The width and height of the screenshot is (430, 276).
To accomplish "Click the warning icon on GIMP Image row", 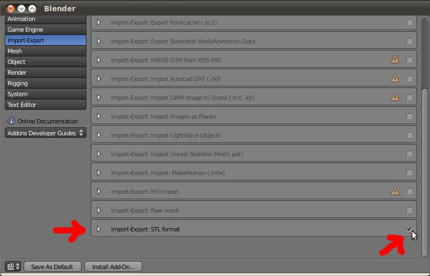I will click(x=395, y=97).
